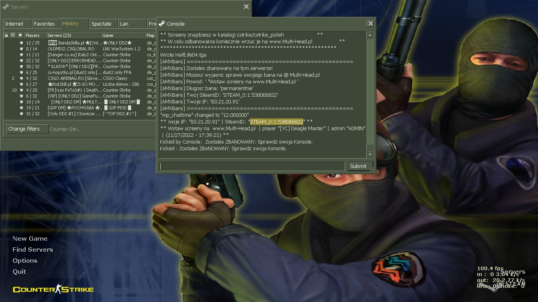Image resolution: width=538 pixels, height=302 pixels.
Task: Open the Favorites tab
Action: point(46,24)
